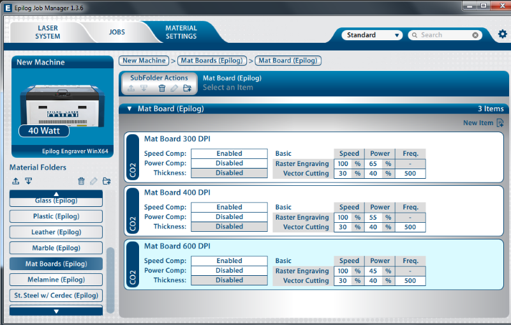Click Thickness Disabled in Mat Board 400 DPI
Viewport: 511px width, 325px height.
click(x=230, y=227)
